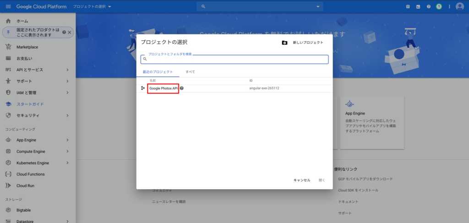Open the notifications badge icon
This screenshot has width=469, height=223.
pyautogui.click(x=439, y=6)
